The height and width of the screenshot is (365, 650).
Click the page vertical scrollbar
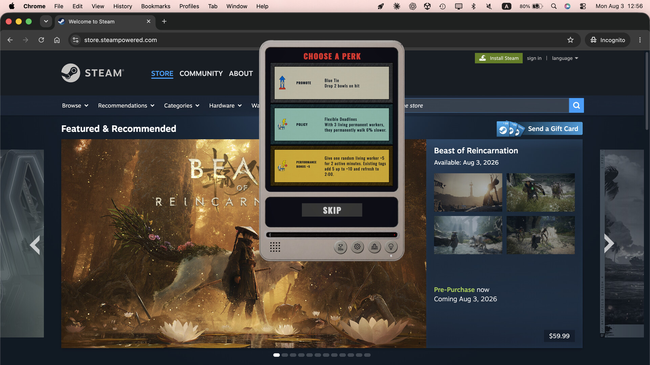tap(647, 91)
